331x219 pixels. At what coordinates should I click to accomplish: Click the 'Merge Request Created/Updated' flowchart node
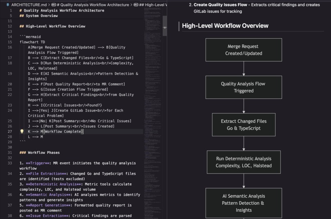click(x=244, y=50)
